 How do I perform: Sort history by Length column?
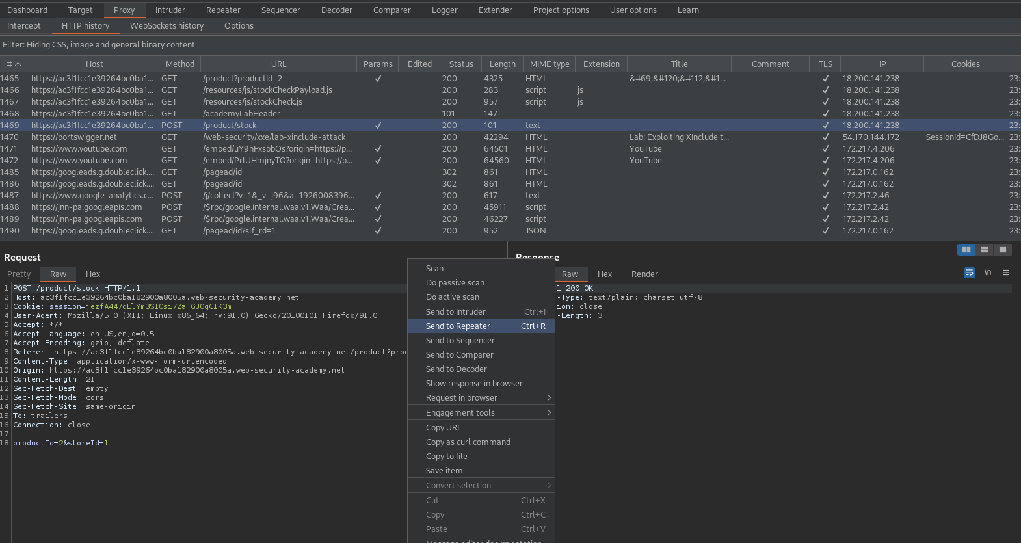click(503, 64)
